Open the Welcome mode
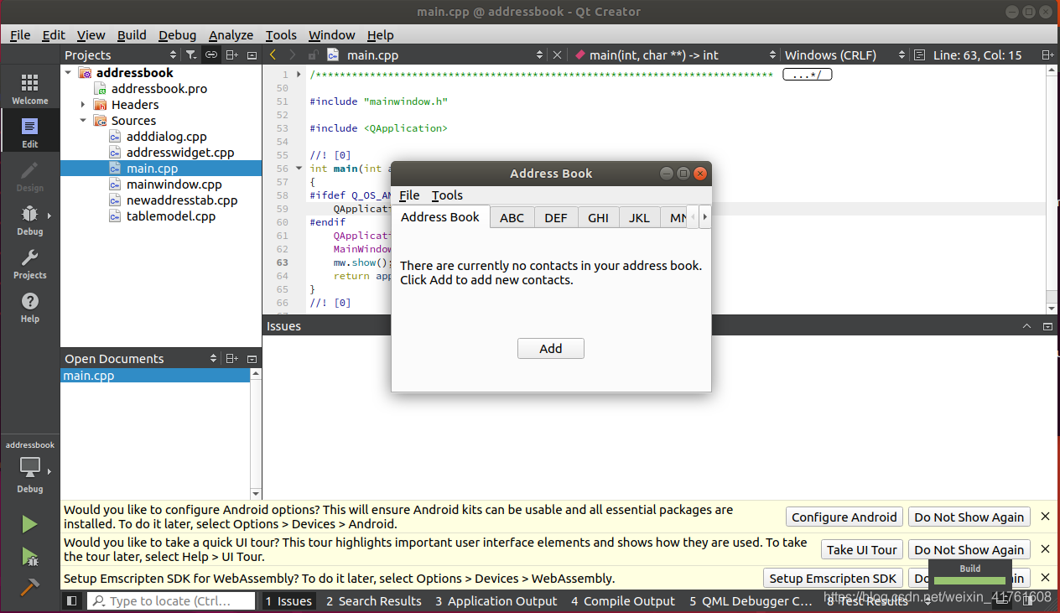The width and height of the screenshot is (1060, 613). click(x=29, y=89)
